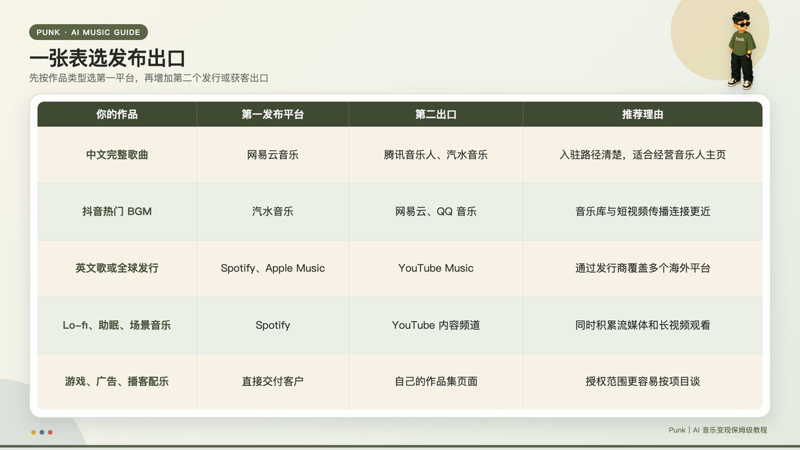Click the 同时积累流媒体和长视频观看 cell
Screen dimensions: 800x450
coord(643,325)
